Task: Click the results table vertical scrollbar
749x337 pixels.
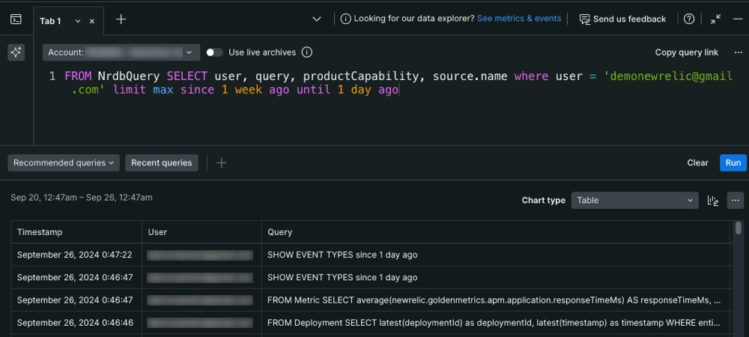Action: (739, 229)
